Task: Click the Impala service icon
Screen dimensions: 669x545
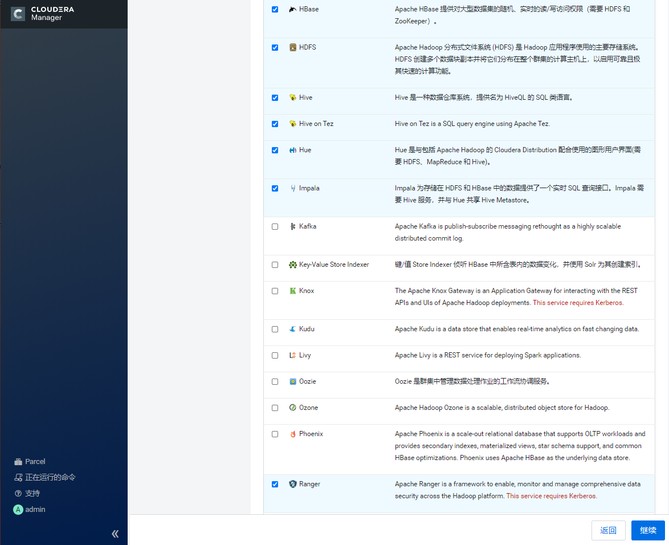Action: (x=293, y=188)
